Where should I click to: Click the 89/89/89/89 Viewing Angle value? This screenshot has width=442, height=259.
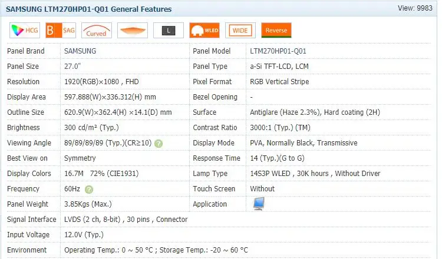coord(108,142)
